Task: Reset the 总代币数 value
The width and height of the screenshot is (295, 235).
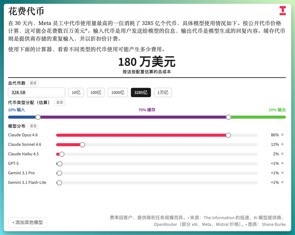Action: coord(33,83)
